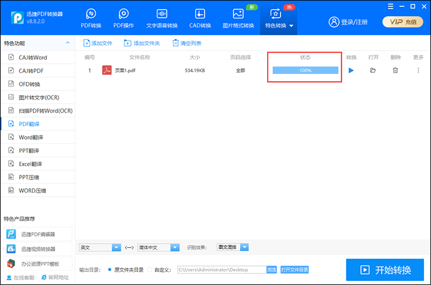Select CAJ转Word in sidebar
This screenshot has width=431, height=285.
coord(38,57)
